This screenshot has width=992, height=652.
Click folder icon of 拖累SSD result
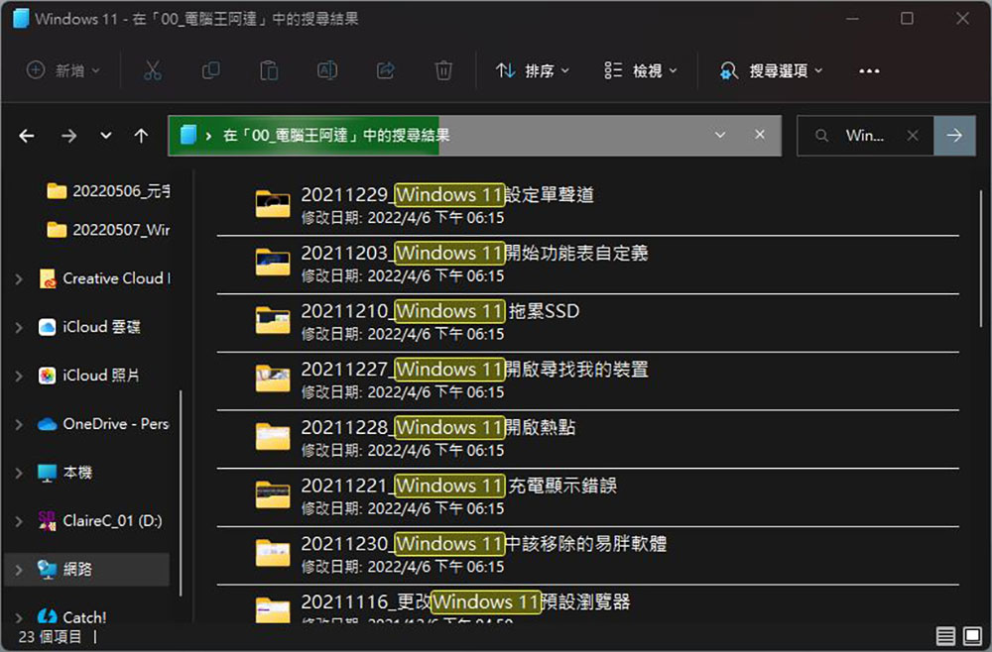273,320
